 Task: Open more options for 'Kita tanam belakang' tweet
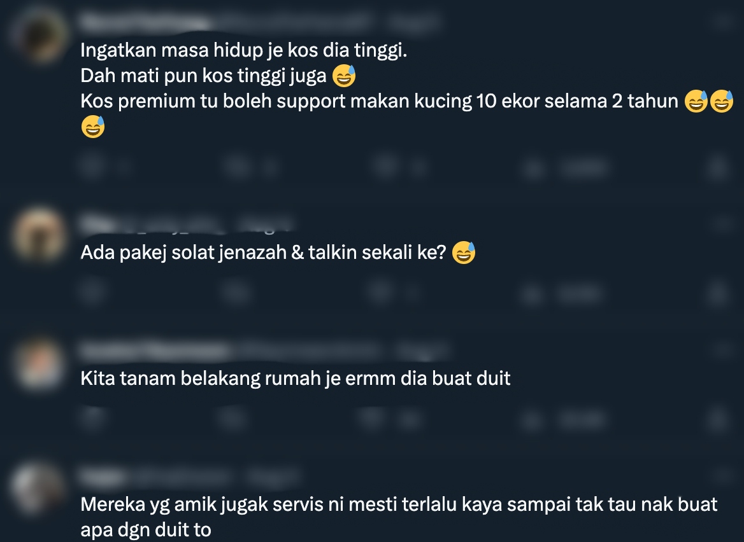pos(723,350)
